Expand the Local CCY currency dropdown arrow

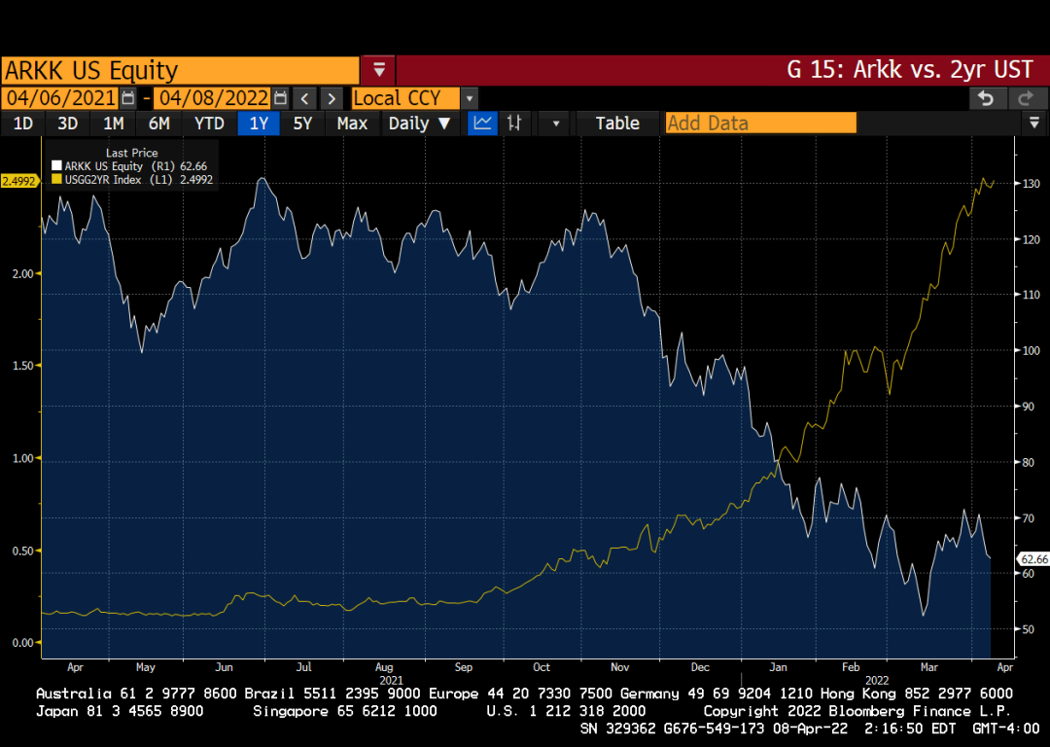pos(470,98)
